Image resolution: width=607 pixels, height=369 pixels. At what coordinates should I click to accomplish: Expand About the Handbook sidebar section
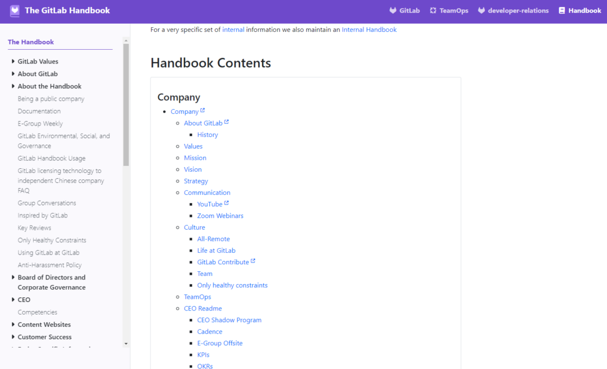(x=13, y=86)
